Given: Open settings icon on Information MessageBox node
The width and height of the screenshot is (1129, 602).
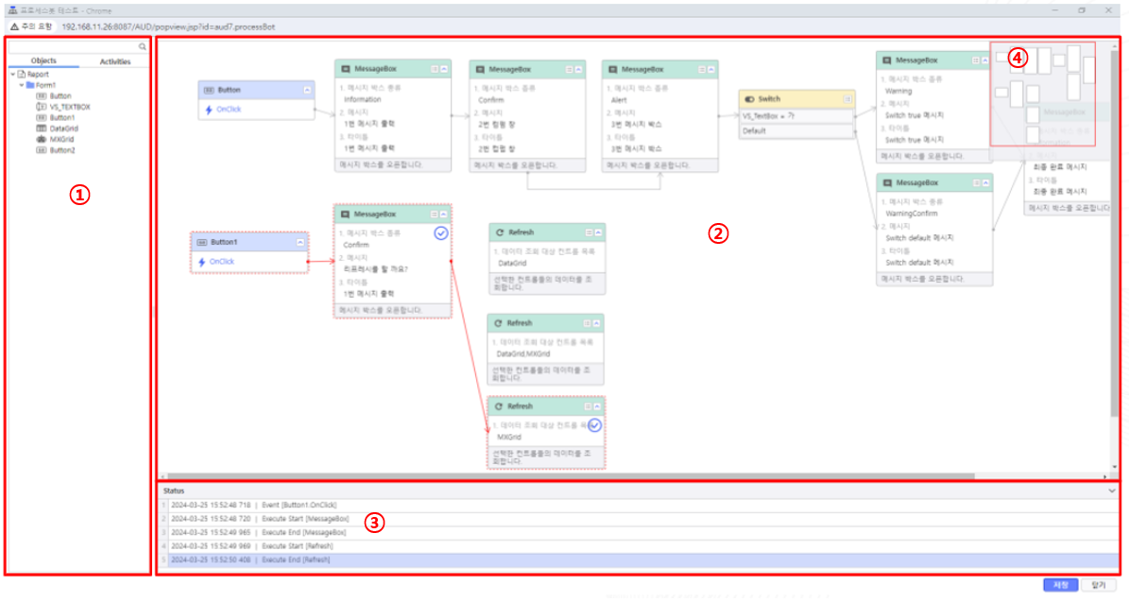Looking at the screenshot, I should click(x=435, y=69).
